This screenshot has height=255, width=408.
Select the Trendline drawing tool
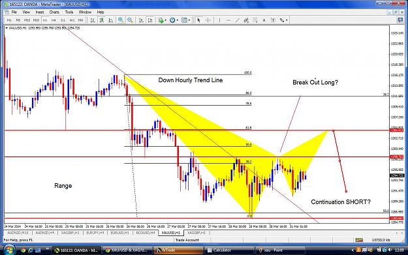pyautogui.click(x=238, y=20)
